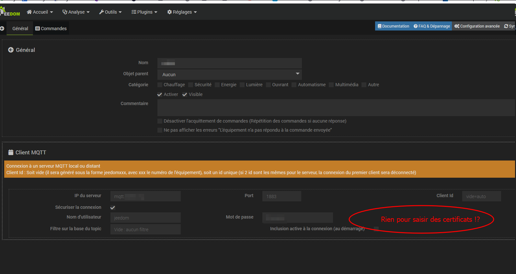516x274 pixels.
Task: Expand the Objet parent dropdown
Action: tap(229, 74)
